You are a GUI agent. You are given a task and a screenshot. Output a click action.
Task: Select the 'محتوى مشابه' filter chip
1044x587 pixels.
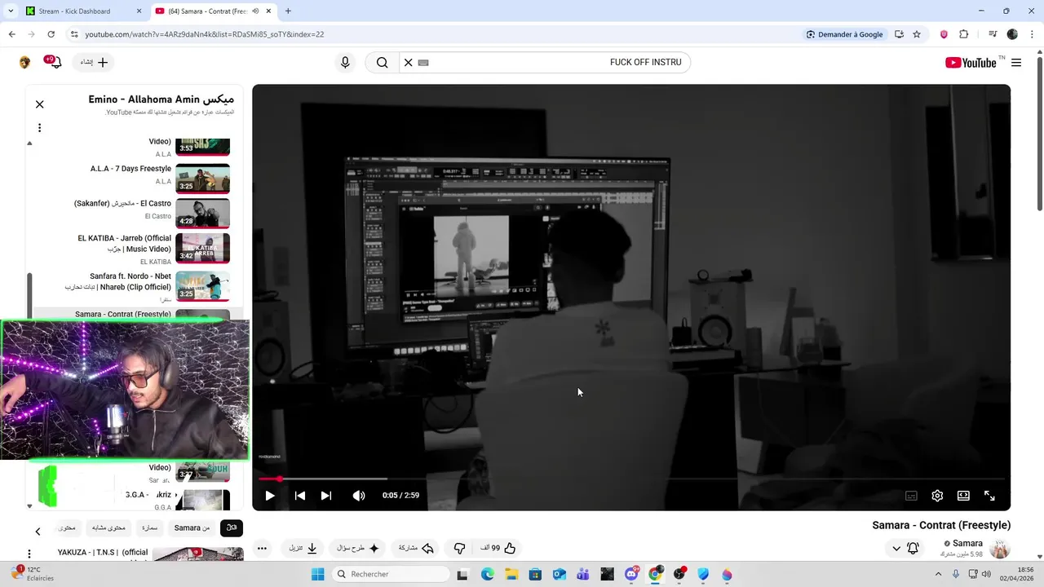click(108, 527)
